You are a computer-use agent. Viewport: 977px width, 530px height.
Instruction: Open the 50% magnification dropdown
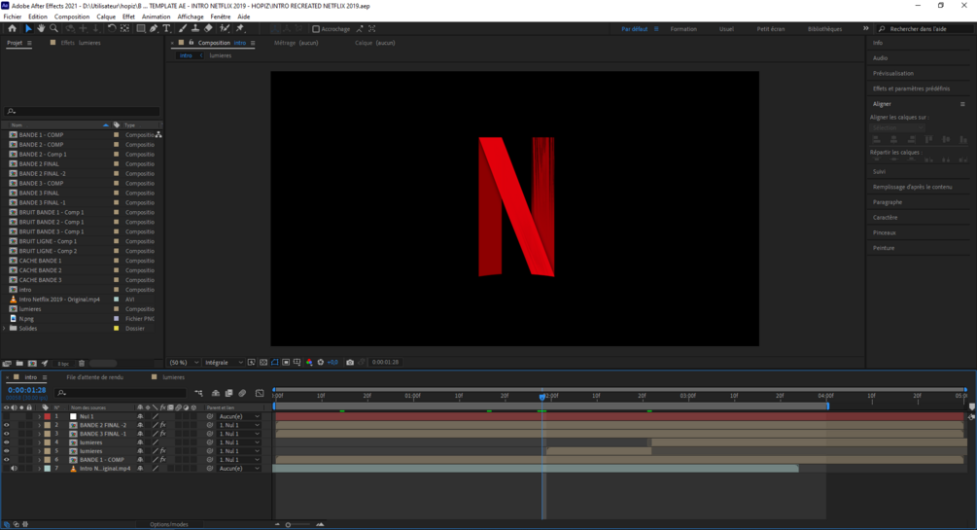[185, 363]
